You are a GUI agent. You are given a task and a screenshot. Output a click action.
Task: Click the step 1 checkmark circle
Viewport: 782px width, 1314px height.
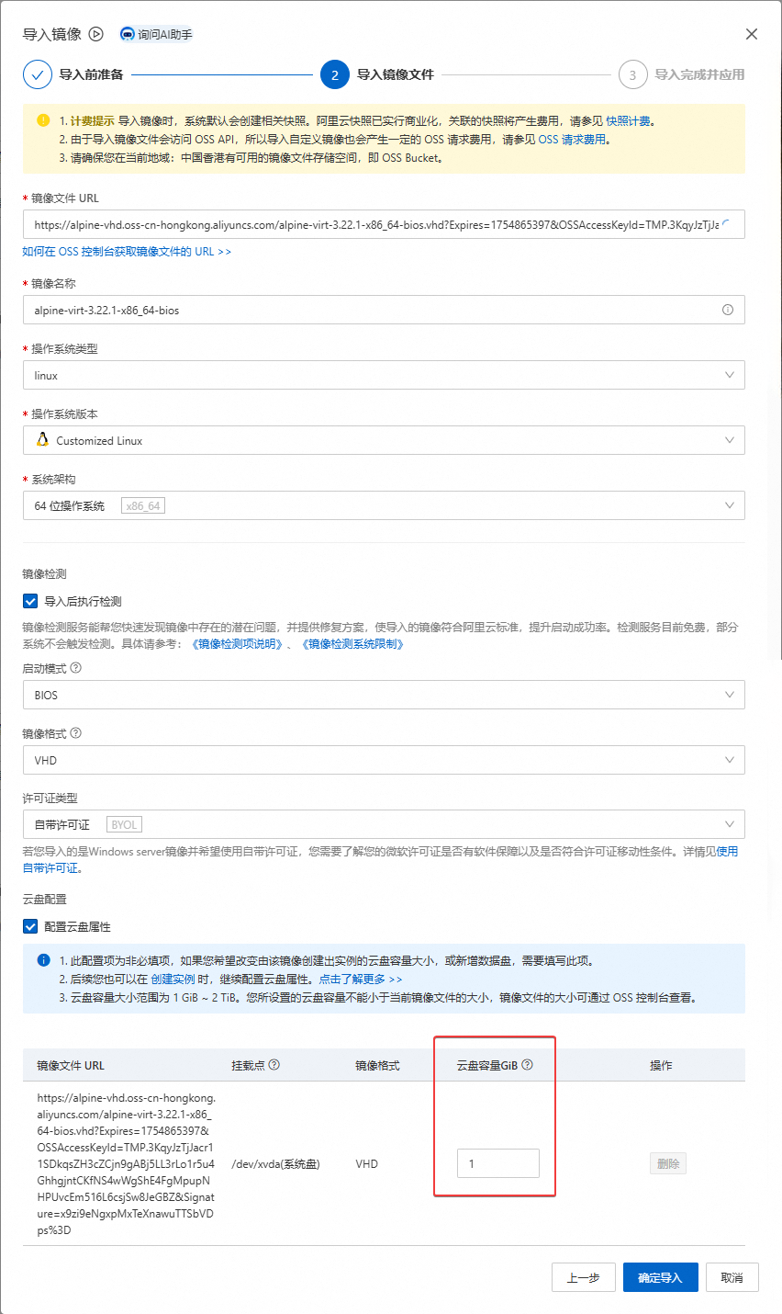(x=38, y=74)
